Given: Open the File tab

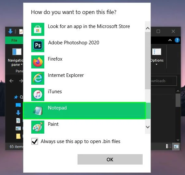Looking at the screenshot, I should click(14, 40).
